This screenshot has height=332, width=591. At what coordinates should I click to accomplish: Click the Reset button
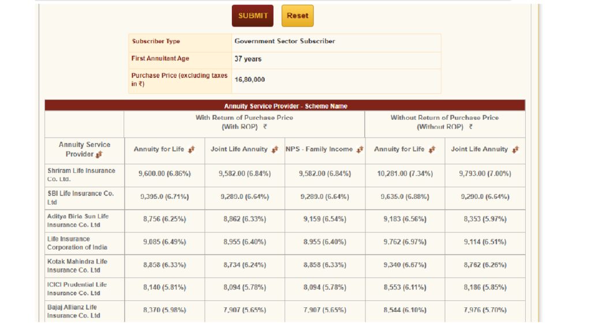[x=297, y=16]
